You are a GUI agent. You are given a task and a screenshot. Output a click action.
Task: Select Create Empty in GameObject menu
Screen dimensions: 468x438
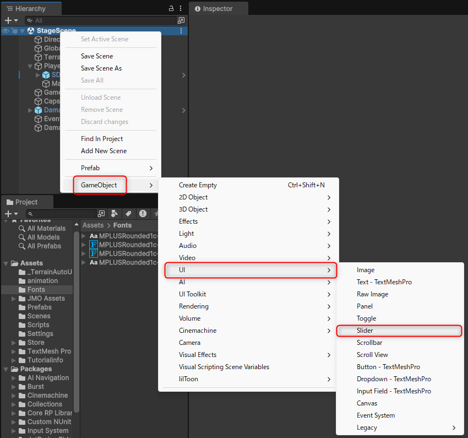point(198,185)
